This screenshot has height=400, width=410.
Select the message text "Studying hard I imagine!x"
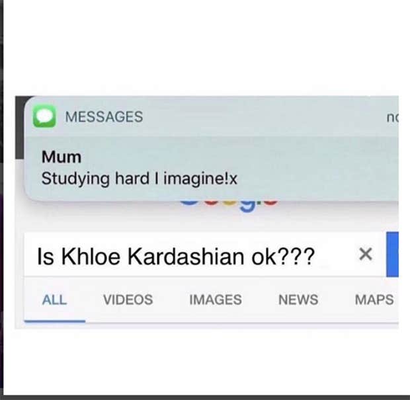(x=140, y=179)
